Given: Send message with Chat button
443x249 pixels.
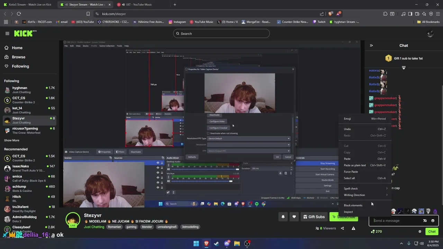Looking at the screenshot, I should click(x=432, y=231).
